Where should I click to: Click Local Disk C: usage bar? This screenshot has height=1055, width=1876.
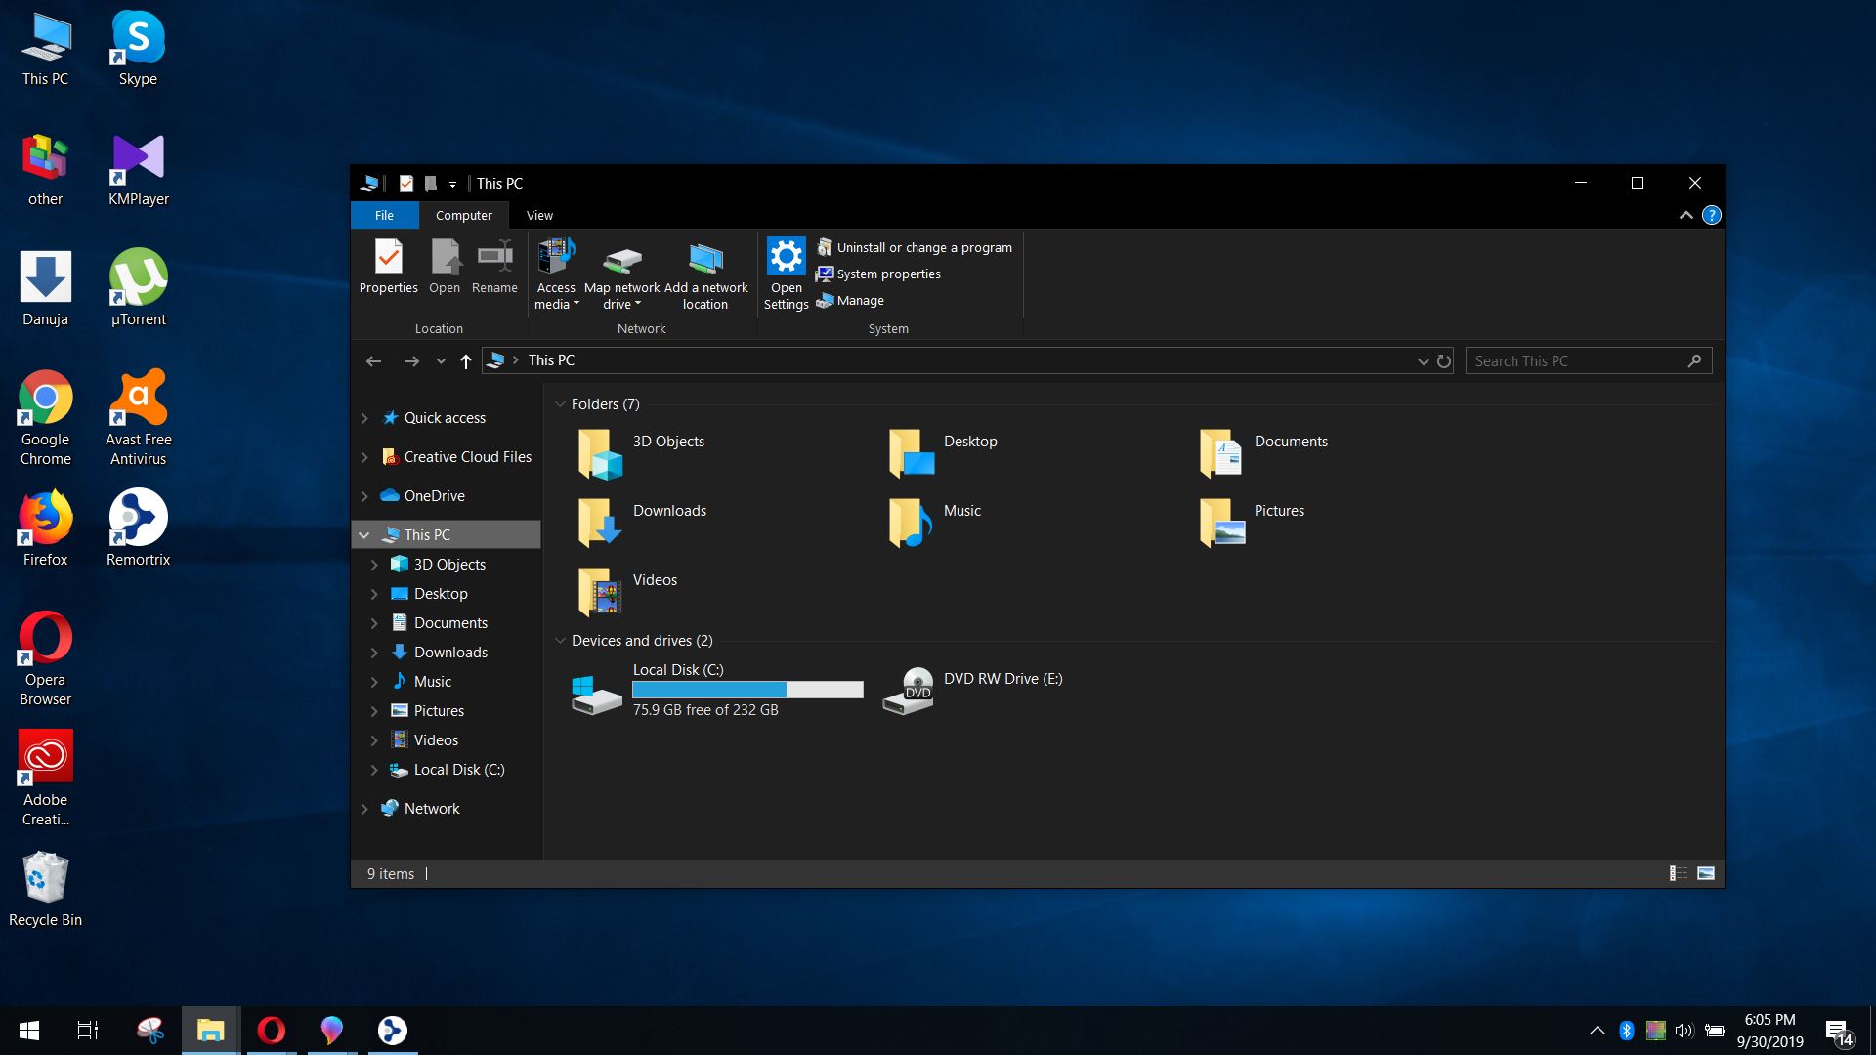pyautogui.click(x=747, y=690)
